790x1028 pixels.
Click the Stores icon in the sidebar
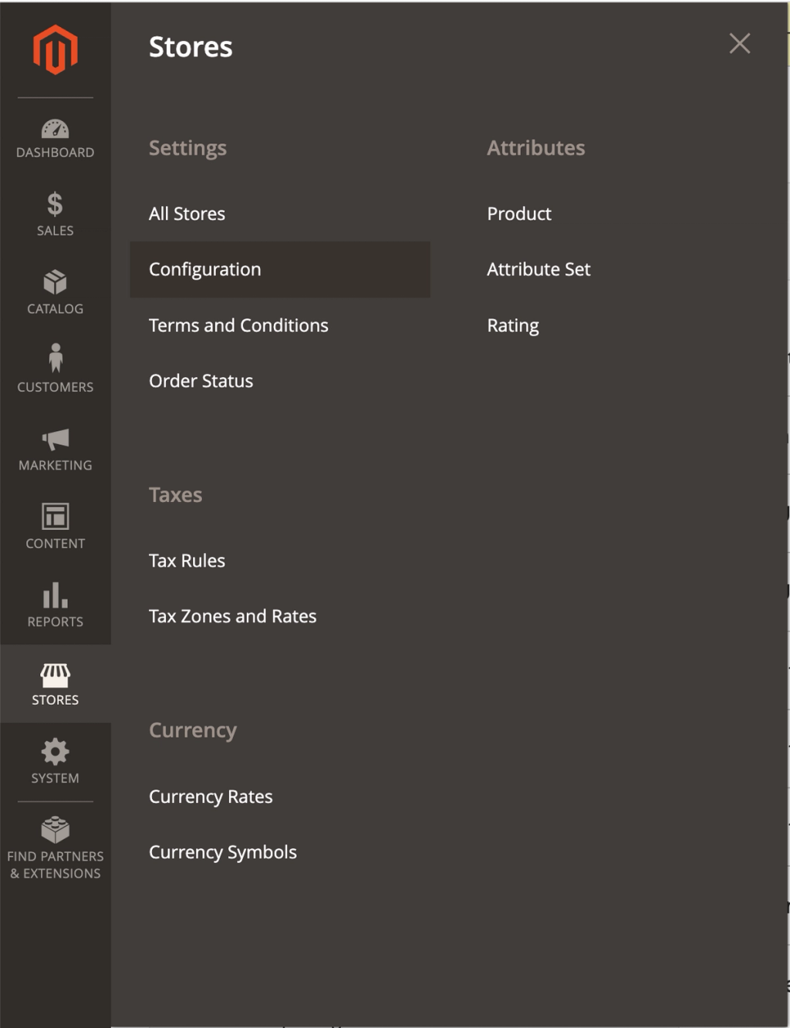(x=55, y=685)
